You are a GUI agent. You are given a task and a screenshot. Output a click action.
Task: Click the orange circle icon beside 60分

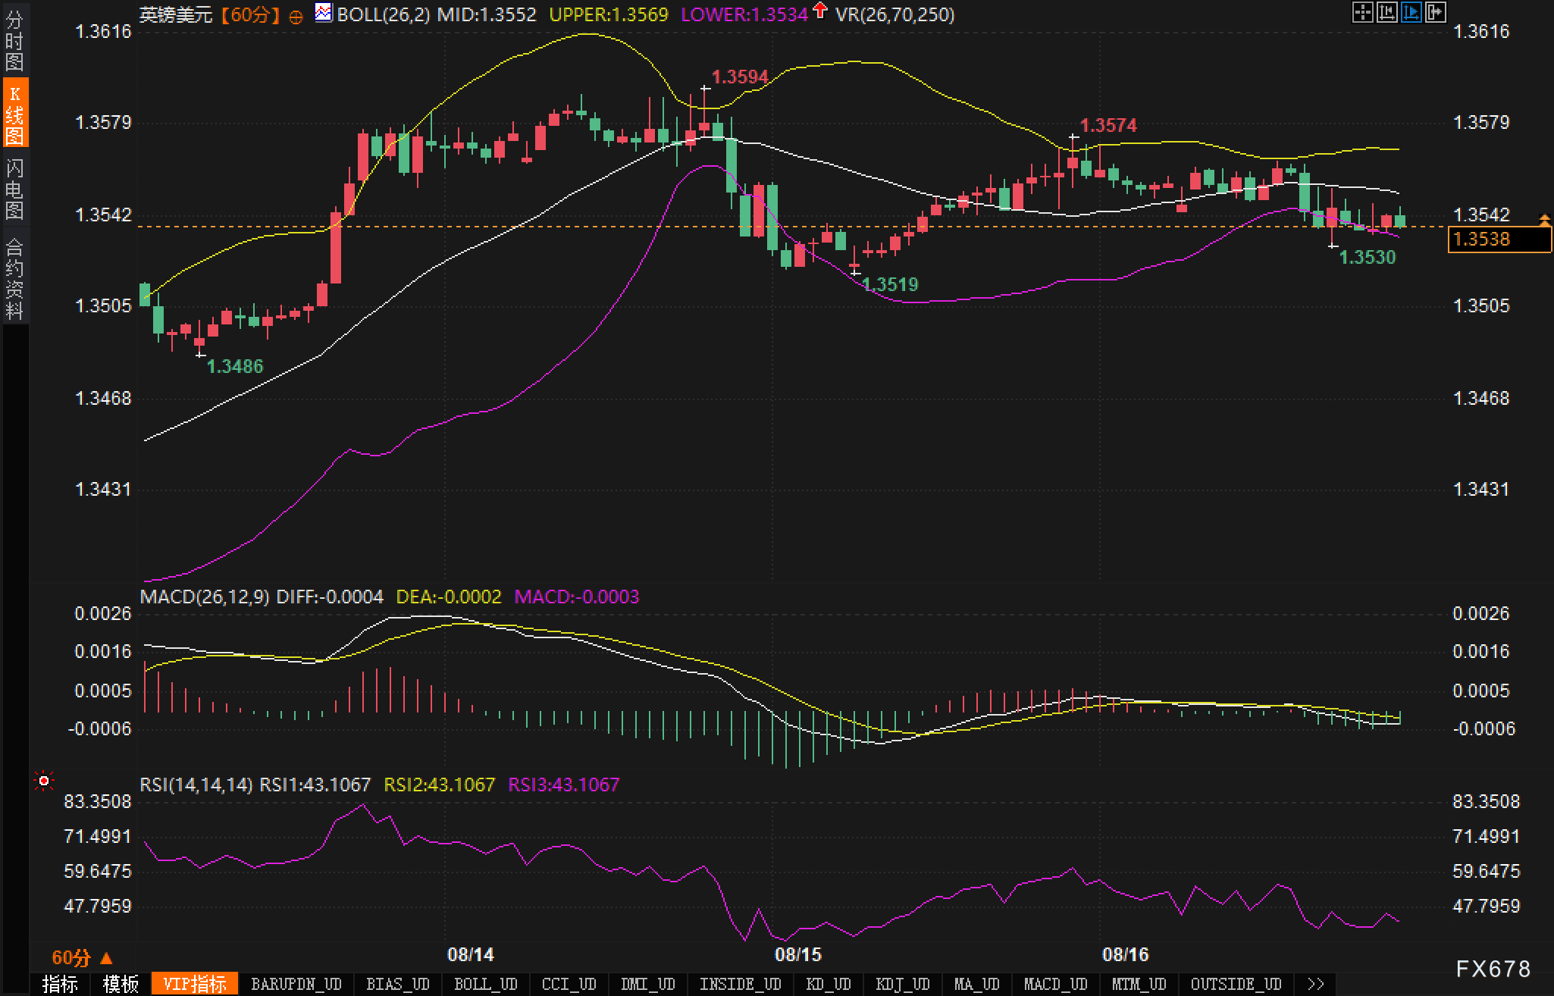coord(296,16)
